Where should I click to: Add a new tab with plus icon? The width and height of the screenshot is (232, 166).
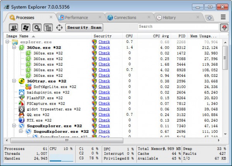click(x=209, y=18)
